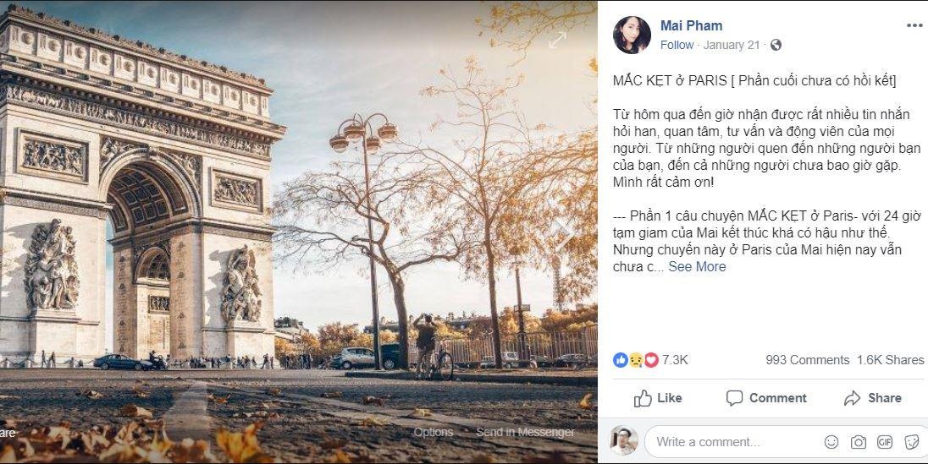Image resolution: width=928 pixels, height=464 pixels.
Task: Open the GIF picker in comment box
Action: (885, 442)
